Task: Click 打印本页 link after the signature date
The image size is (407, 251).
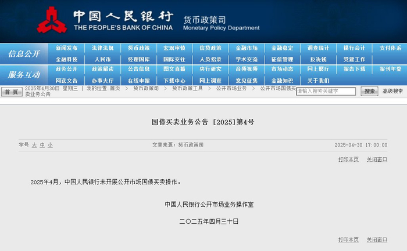Action: coord(348,239)
